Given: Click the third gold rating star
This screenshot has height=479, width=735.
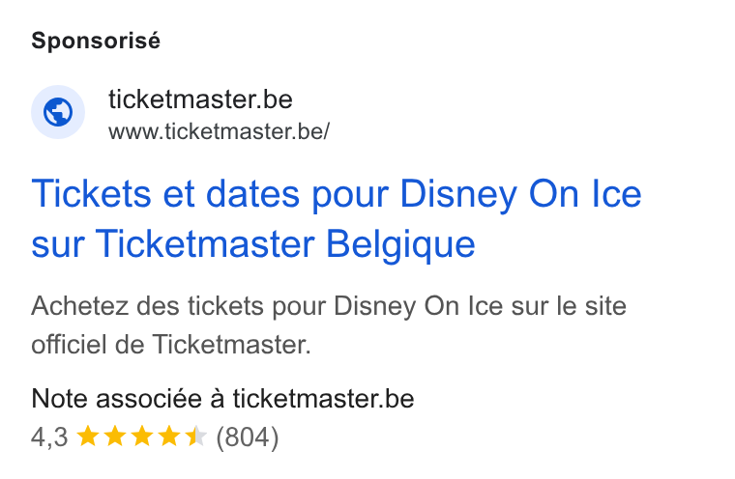Looking at the screenshot, I should [142, 437].
